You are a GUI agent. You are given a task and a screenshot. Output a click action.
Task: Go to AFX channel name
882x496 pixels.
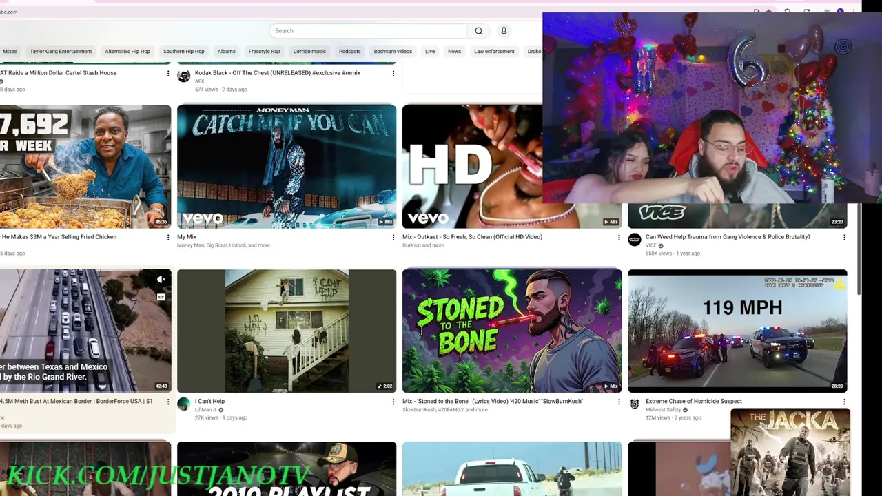tap(199, 81)
